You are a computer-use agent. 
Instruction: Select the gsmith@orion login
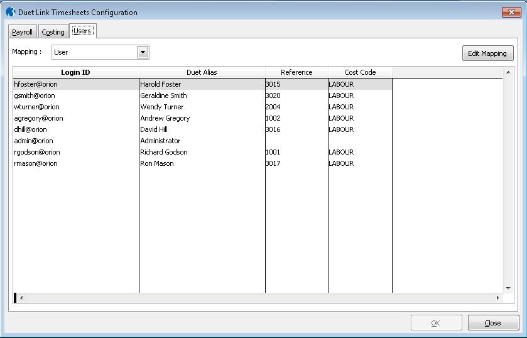(x=35, y=95)
